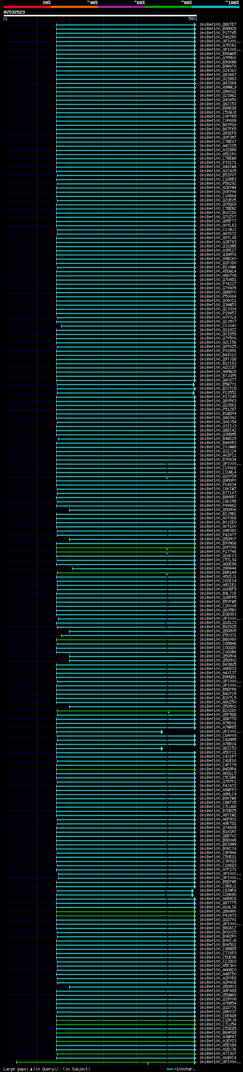Select the UniRef100_Q43467 label
This screenshot has width=243, height=1072.
coord(218,75)
